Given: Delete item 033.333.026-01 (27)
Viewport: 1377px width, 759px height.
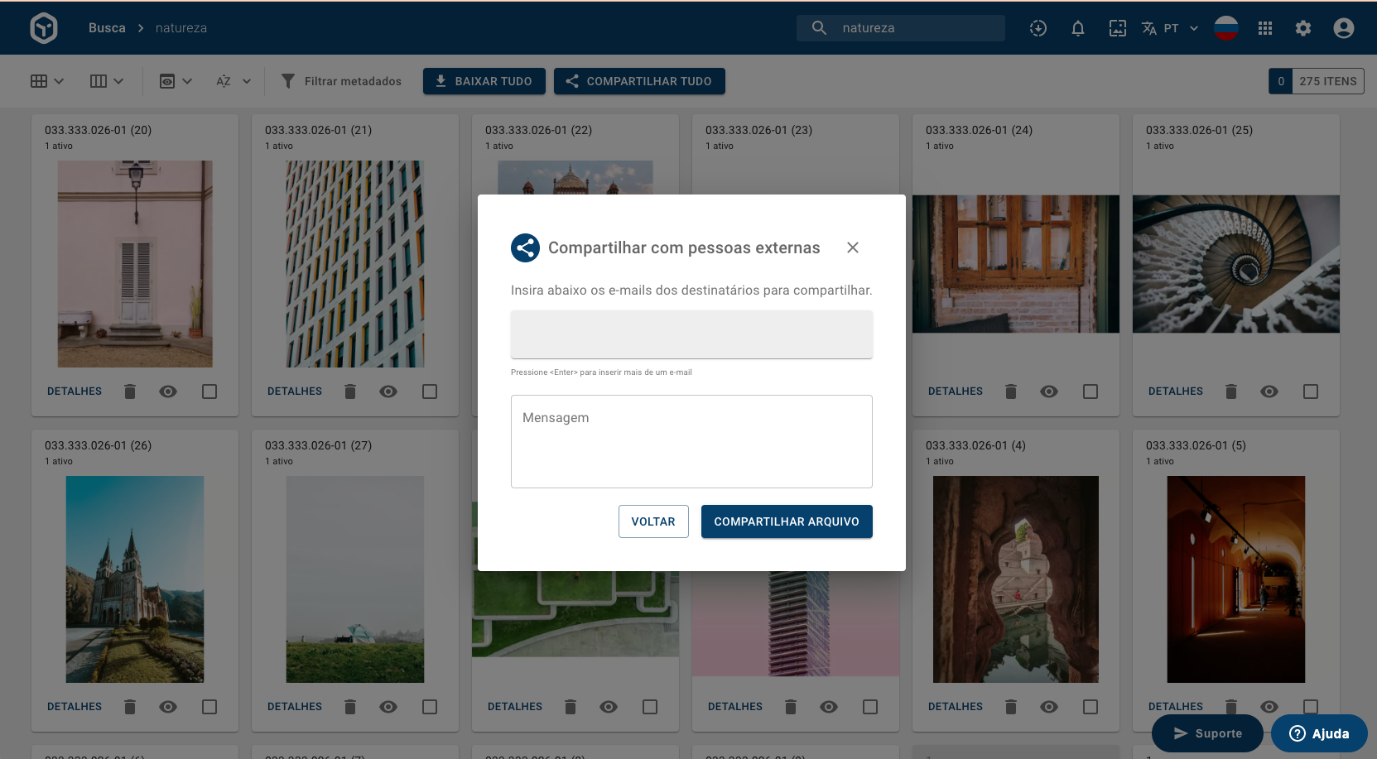Looking at the screenshot, I should 350,707.
